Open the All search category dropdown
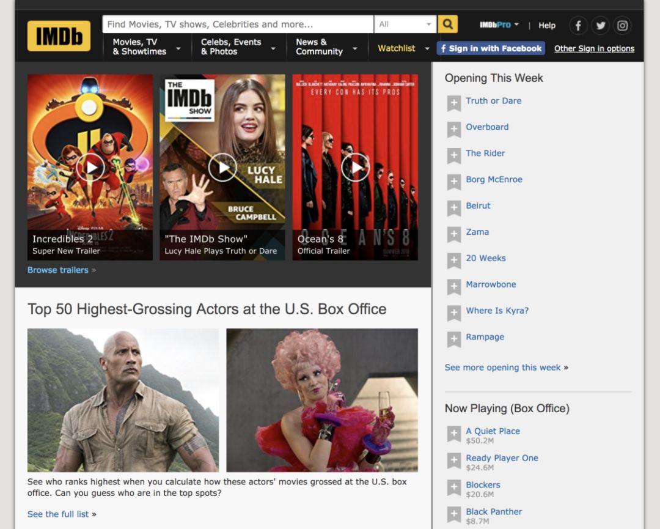660x529 pixels. click(405, 24)
